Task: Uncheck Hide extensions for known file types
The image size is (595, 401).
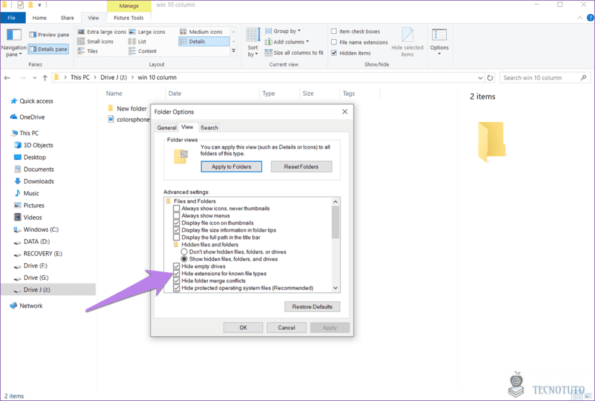Action: tap(176, 273)
